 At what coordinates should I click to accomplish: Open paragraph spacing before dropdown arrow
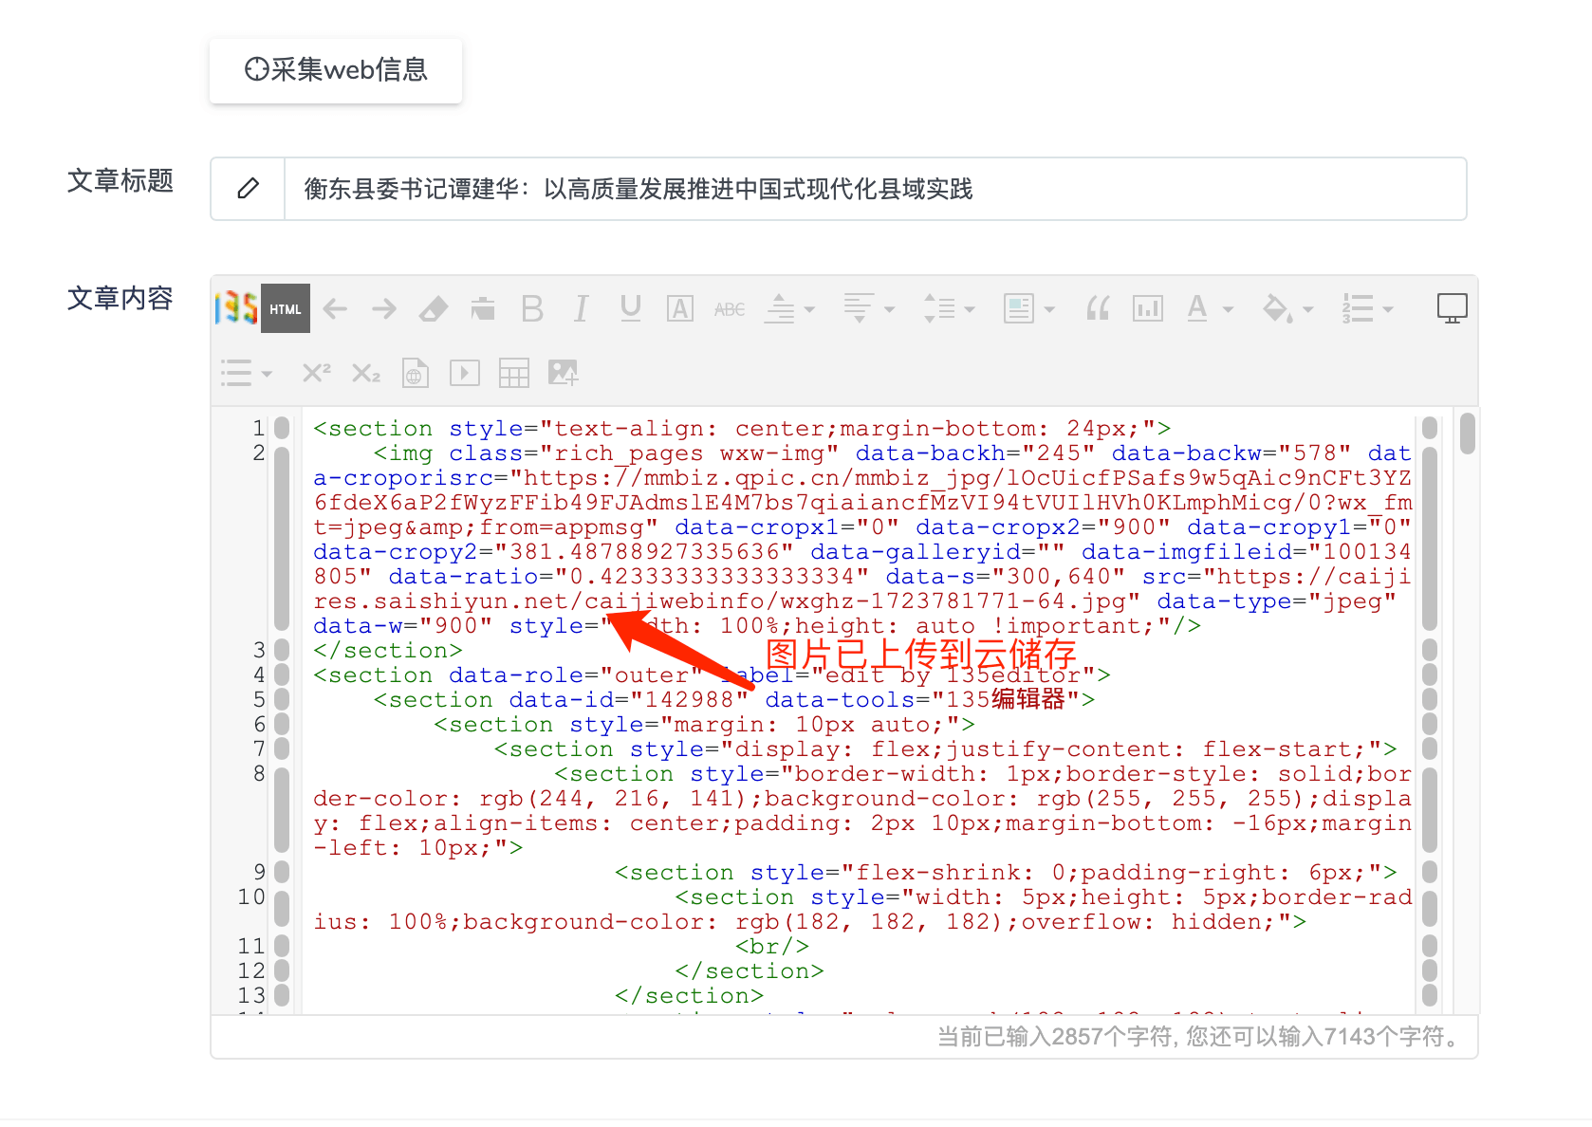coord(809,309)
